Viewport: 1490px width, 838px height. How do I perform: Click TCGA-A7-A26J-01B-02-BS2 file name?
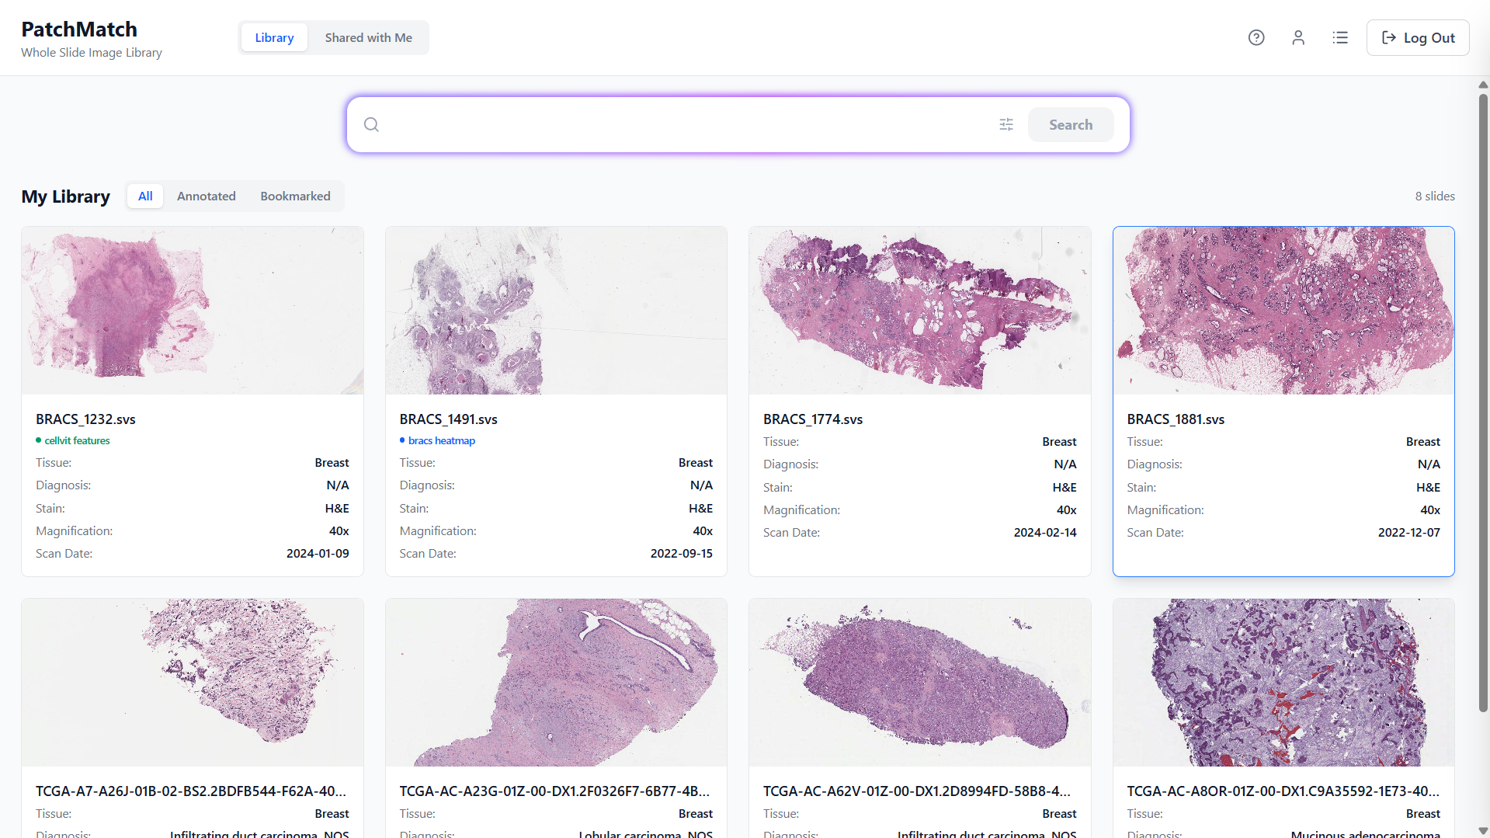(x=191, y=791)
